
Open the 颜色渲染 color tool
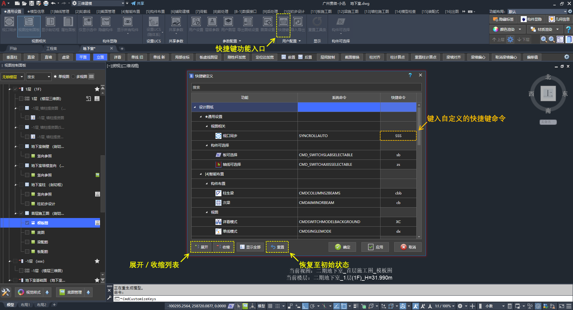tap(507, 29)
